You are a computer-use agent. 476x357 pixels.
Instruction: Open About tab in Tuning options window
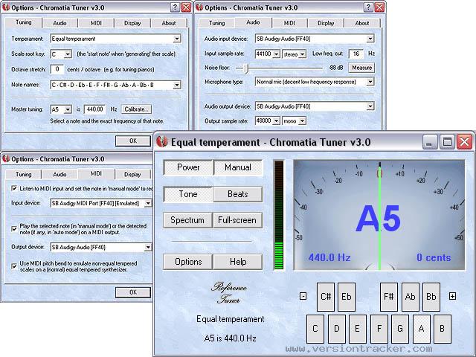[x=169, y=23]
